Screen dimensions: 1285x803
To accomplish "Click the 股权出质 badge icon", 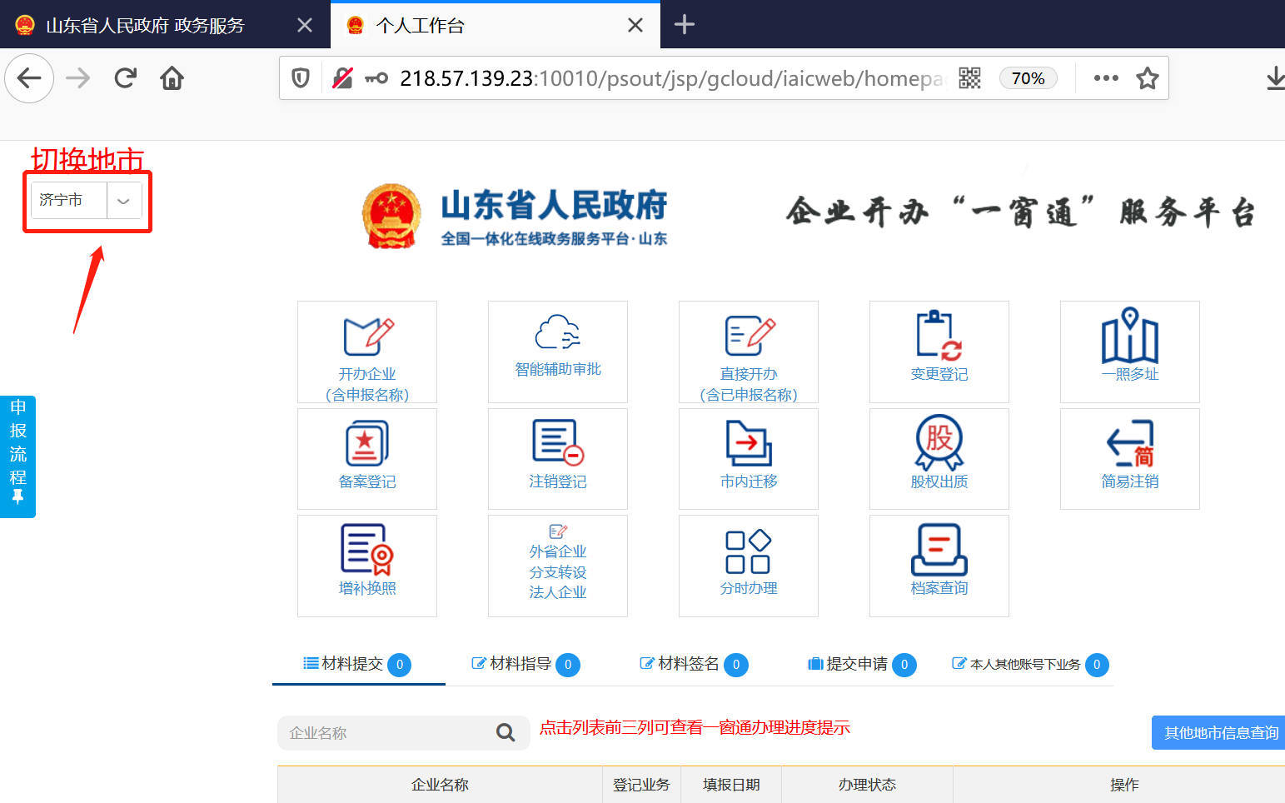I will (939, 442).
